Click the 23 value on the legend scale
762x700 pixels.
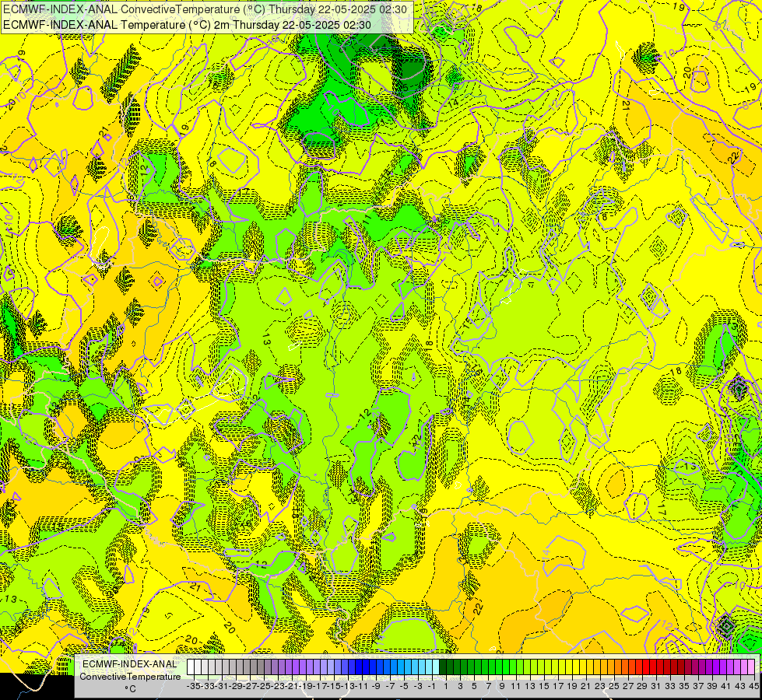[599, 686]
